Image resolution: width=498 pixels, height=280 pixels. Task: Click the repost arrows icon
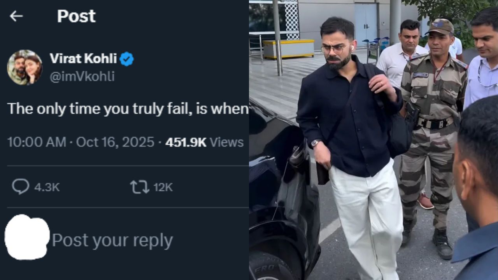point(139,187)
